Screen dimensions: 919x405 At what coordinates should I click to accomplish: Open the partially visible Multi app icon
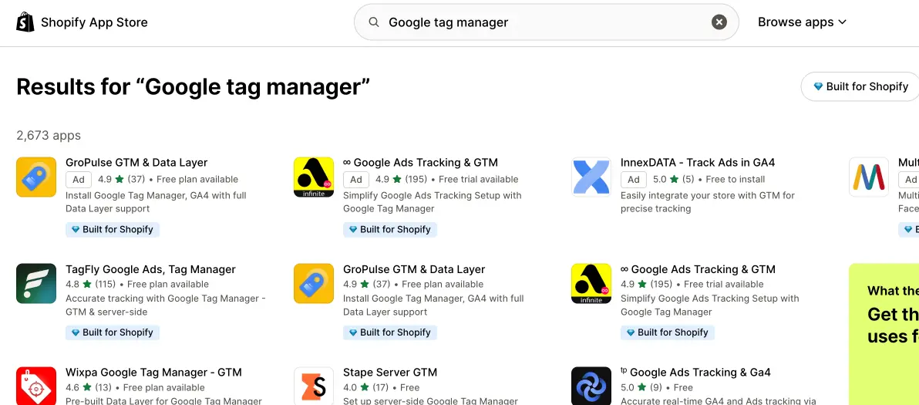869,177
